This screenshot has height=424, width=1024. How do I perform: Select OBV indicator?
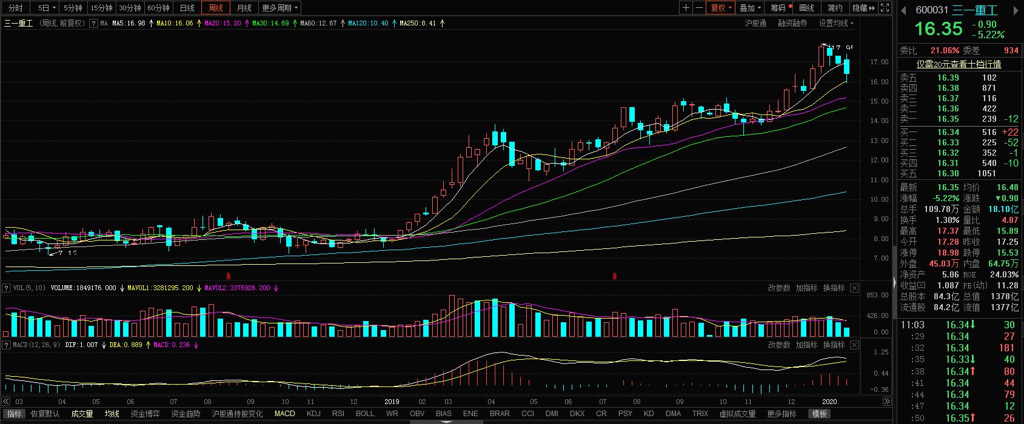point(417,414)
